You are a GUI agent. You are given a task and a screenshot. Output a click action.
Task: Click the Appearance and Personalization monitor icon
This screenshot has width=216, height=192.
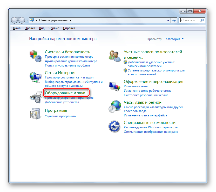click(114, 86)
